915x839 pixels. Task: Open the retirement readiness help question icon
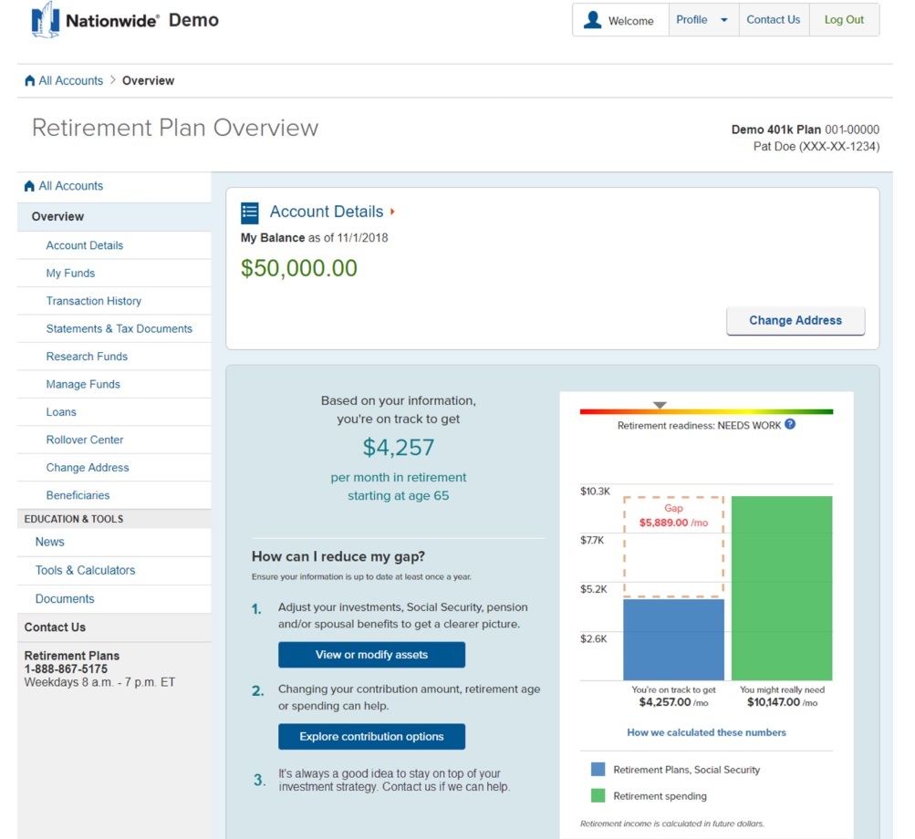click(790, 424)
